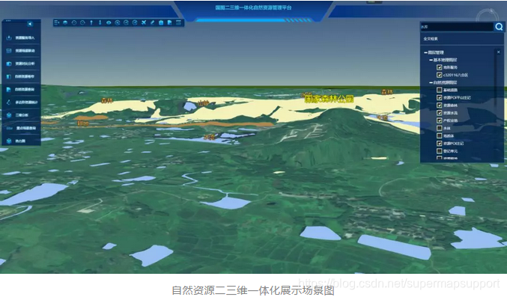
Task: Open 自然资源卷帘 swipe icon in the sidebar
Action: (x=9, y=76)
